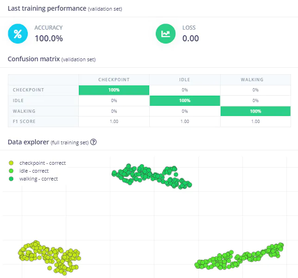
Task: Select the walking-walking 100% matrix cell
Action: tap(255, 111)
